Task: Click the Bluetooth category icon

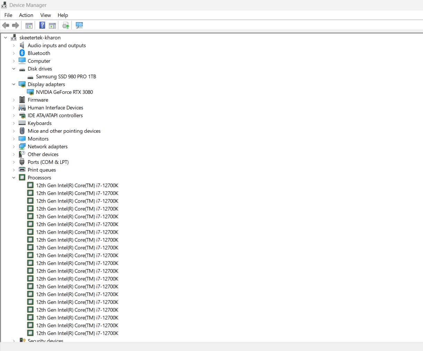Action: click(22, 53)
